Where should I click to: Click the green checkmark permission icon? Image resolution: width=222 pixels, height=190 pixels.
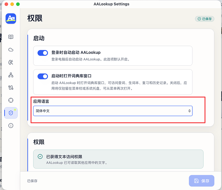coord(40,156)
